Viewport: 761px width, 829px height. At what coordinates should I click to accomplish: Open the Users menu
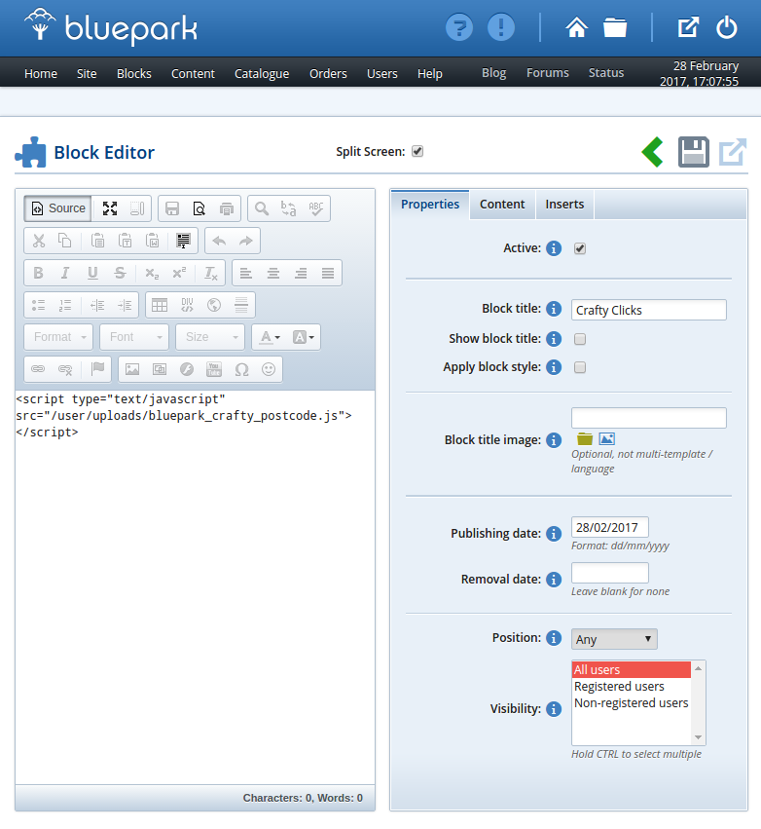pos(382,73)
